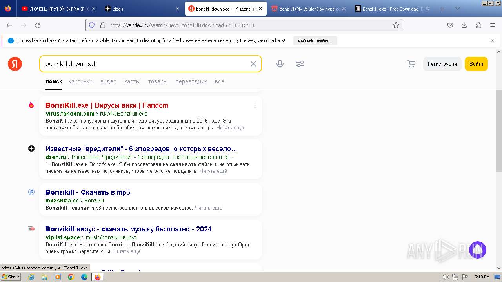Expand the list all tabs dropdown
The height and width of the screenshot is (282, 502).
click(457, 9)
